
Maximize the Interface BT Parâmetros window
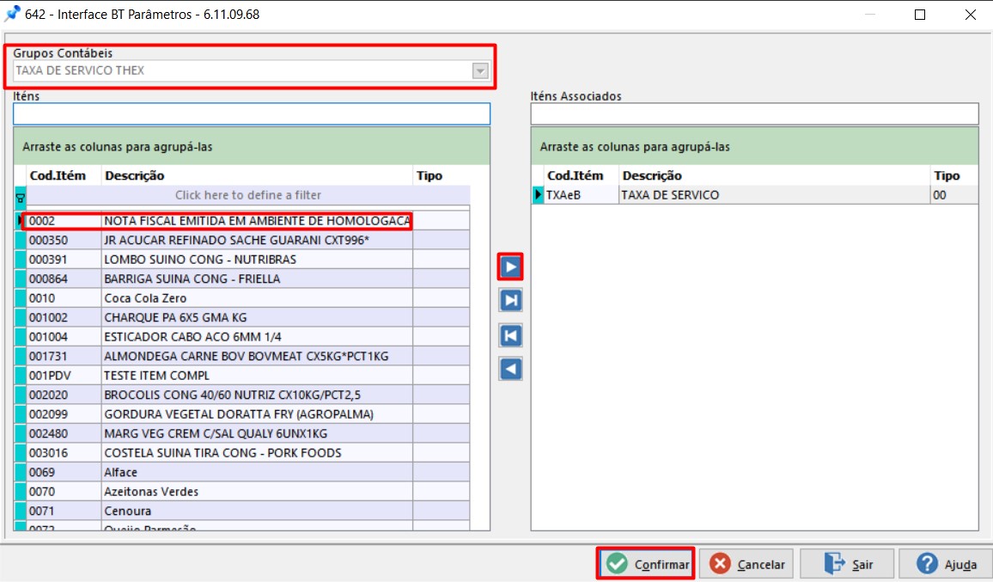(920, 15)
